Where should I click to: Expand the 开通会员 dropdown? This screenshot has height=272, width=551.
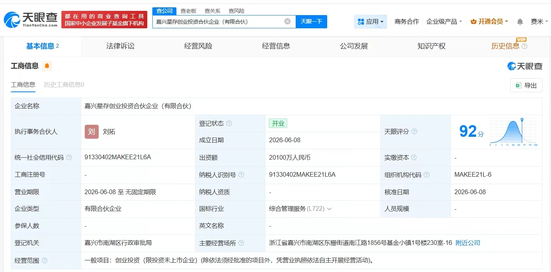489,22
